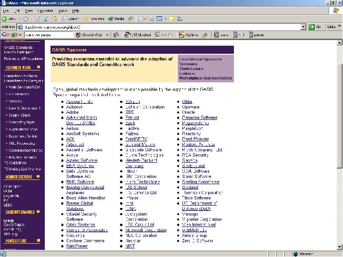Screen dimensions: 343x257
Task: Open the Tools menu
Action: [62, 10]
